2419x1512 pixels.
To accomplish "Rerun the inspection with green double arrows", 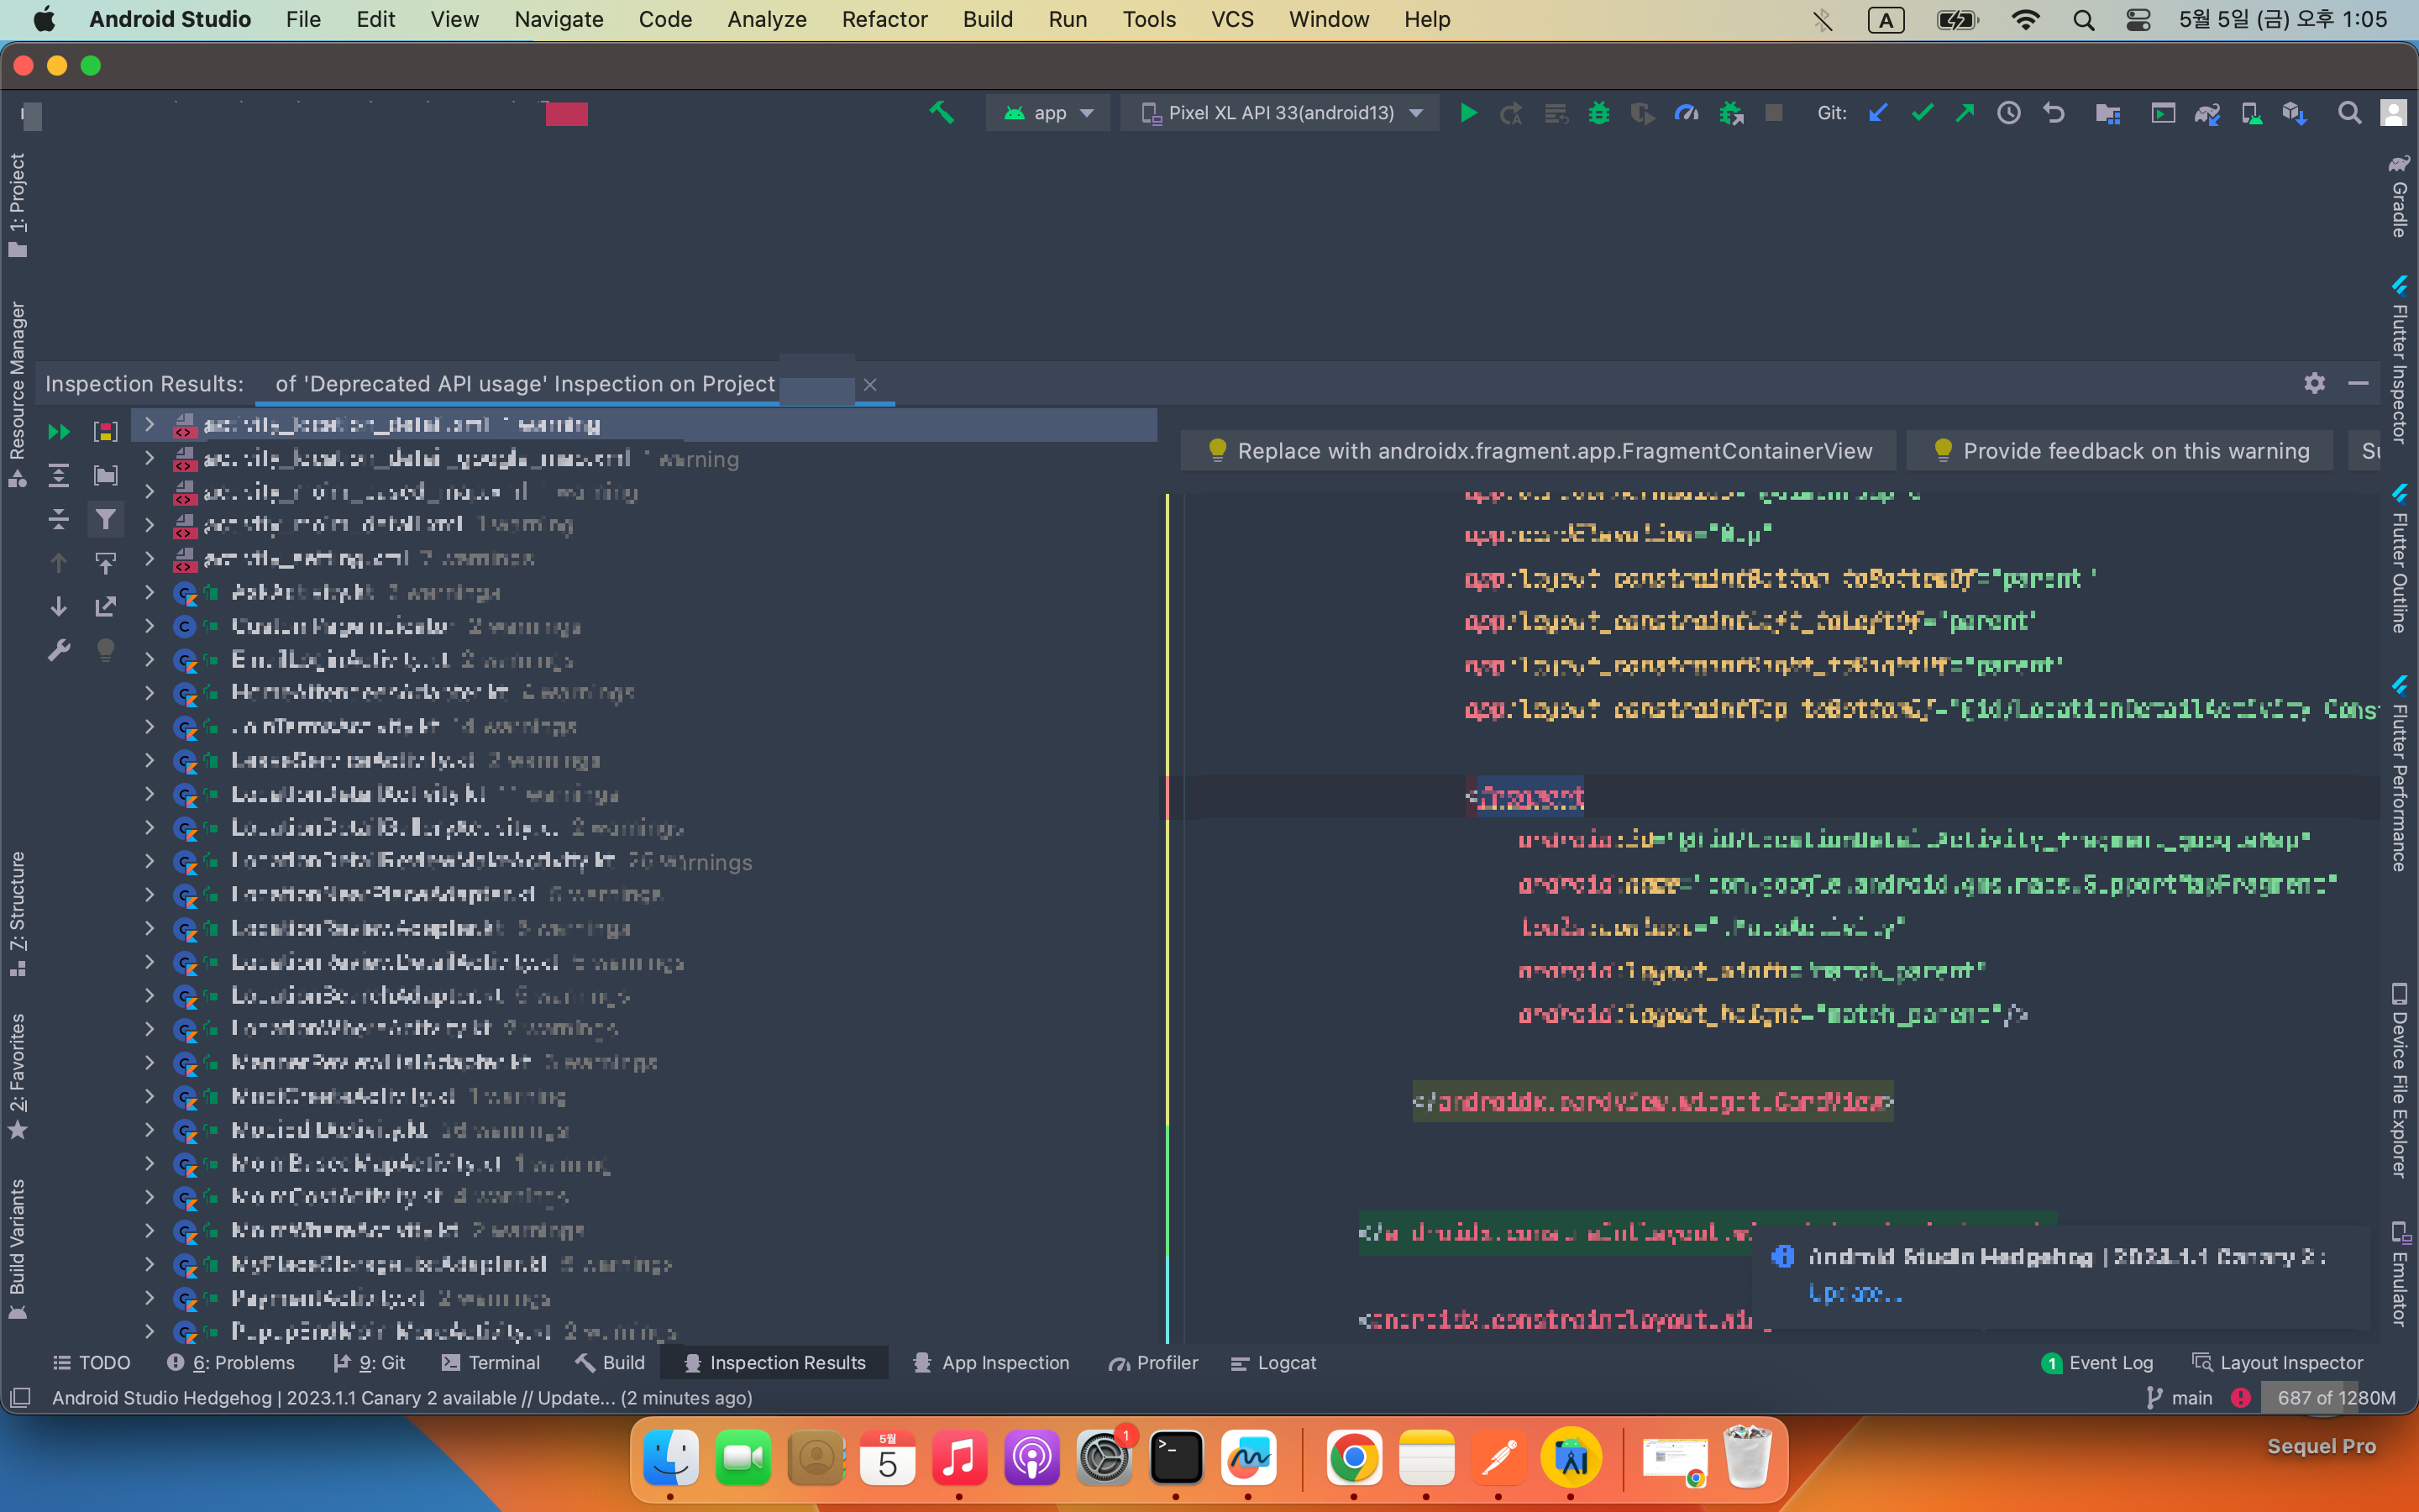I will (x=59, y=431).
